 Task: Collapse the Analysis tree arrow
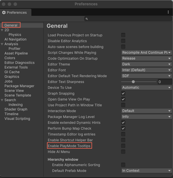click(2, 44)
